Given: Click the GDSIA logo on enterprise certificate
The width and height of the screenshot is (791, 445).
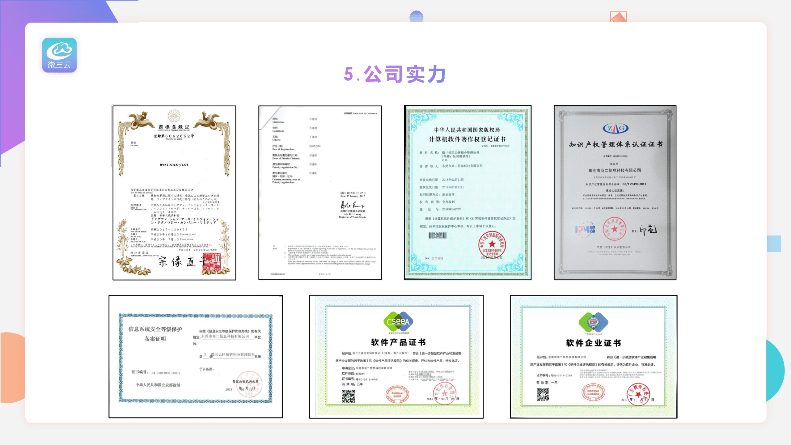Looking at the screenshot, I should (x=593, y=322).
